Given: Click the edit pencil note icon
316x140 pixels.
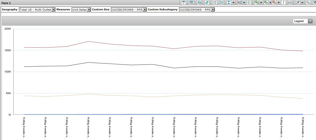Looking at the screenshot, I should pyautogui.click(x=298, y=3).
